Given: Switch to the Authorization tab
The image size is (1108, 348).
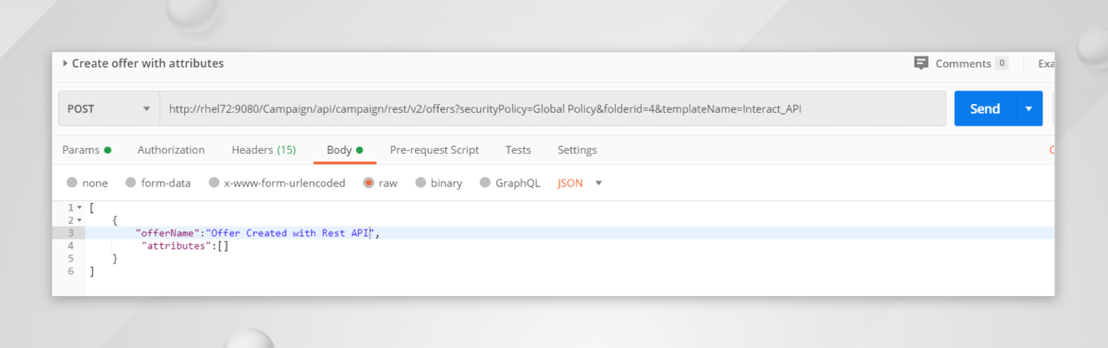Looking at the screenshot, I should tap(171, 149).
